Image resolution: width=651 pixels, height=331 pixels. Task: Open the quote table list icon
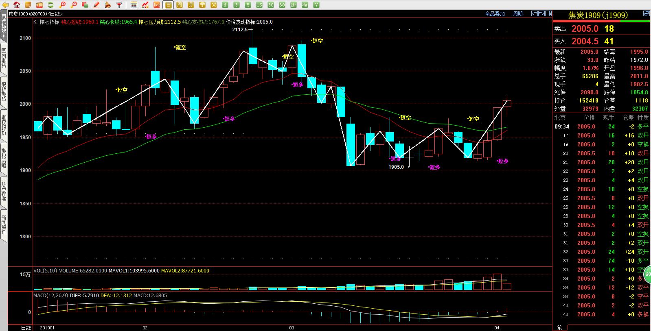134,5
